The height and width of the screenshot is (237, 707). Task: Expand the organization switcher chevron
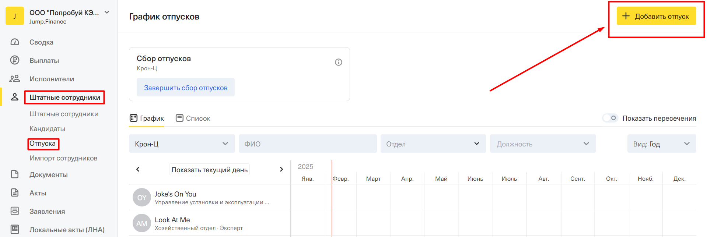[x=107, y=13]
